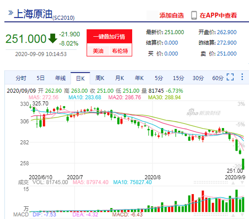Click the down triangle in MACD panel
249x219 pixels.
(x=242, y=215)
